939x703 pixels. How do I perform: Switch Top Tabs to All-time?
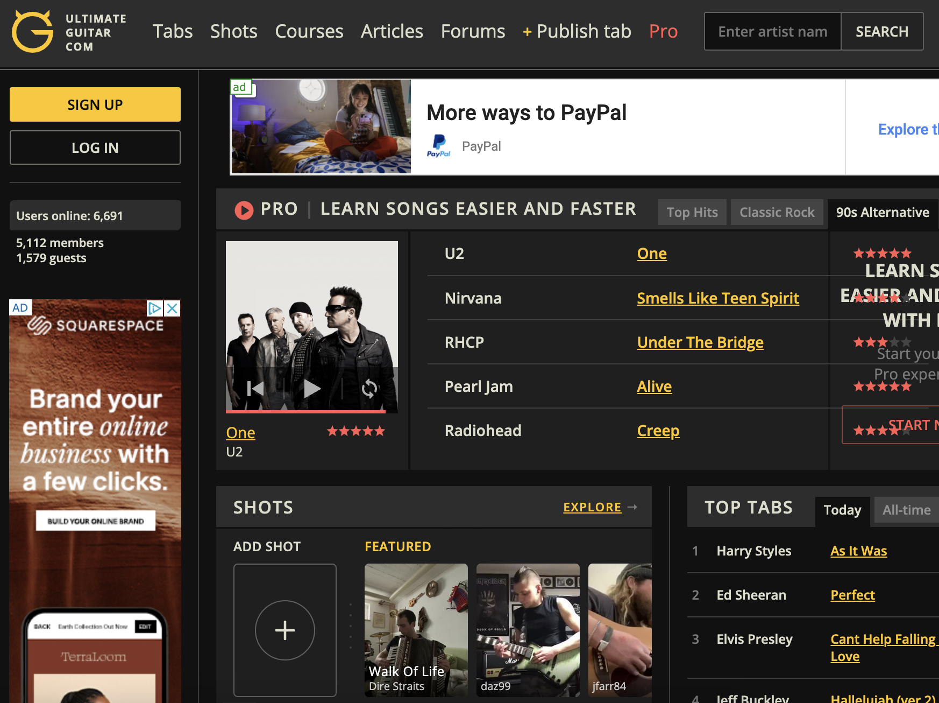pos(907,510)
